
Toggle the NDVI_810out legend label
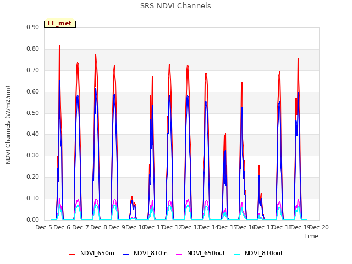264,253
